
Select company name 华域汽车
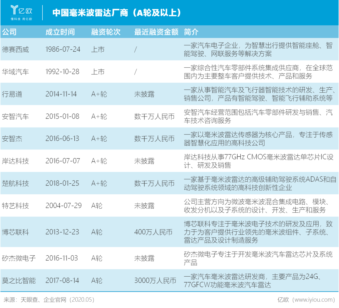click(x=15, y=72)
